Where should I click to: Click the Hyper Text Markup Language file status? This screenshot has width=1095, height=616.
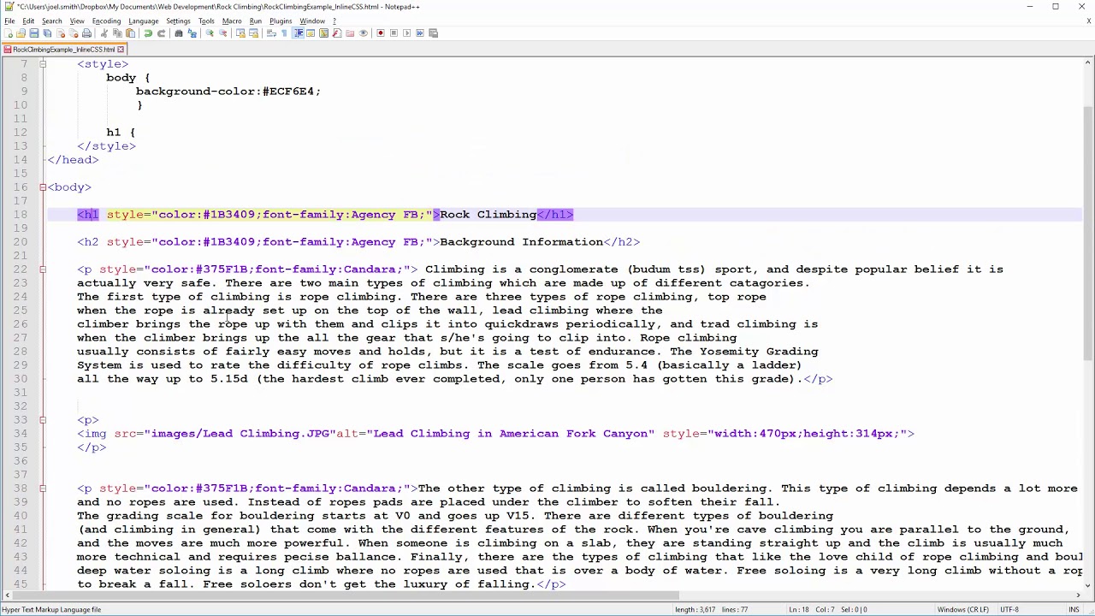[x=51, y=610]
